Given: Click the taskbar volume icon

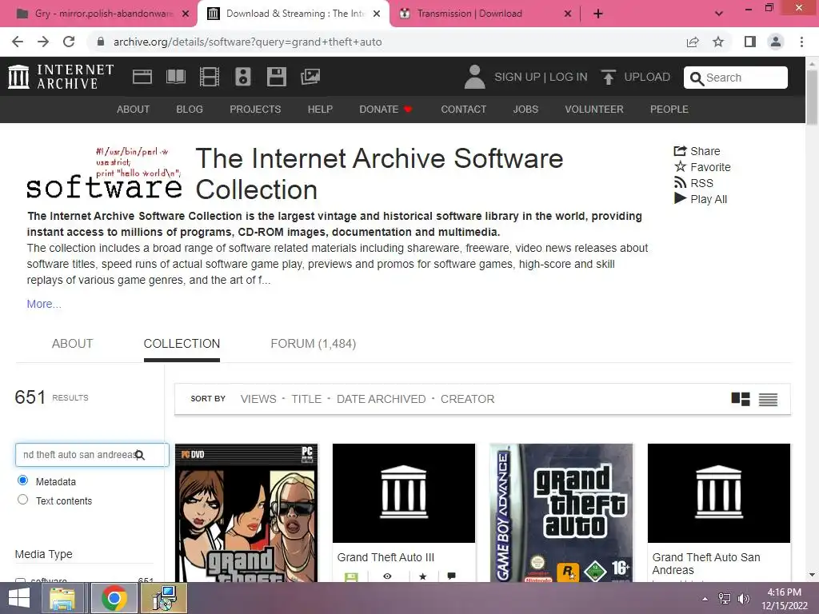Looking at the screenshot, I should pyautogui.click(x=743, y=599).
